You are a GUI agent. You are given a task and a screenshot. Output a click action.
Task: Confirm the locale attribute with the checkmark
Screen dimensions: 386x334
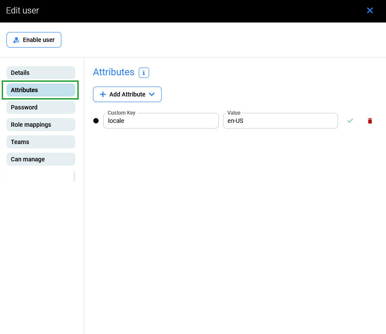click(x=350, y=121)
